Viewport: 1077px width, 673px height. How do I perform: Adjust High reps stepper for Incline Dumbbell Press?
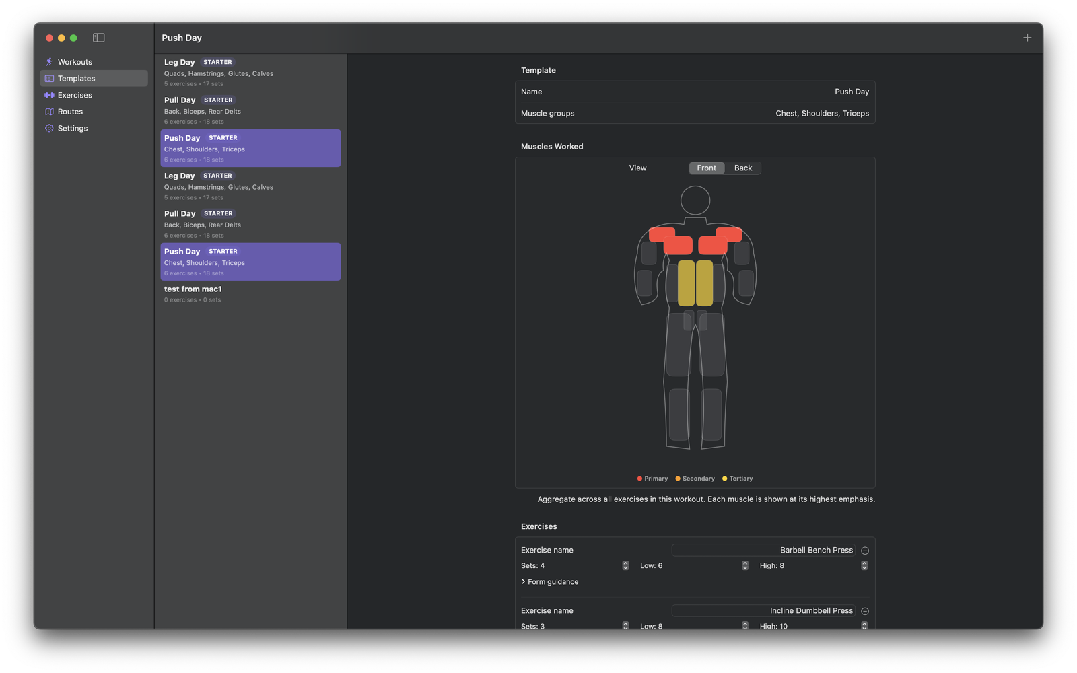coord(864,626)
